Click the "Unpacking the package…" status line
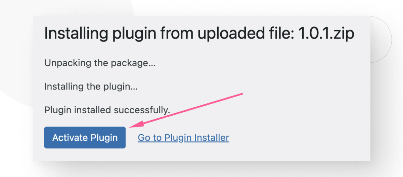 click(x=100, y=63)
